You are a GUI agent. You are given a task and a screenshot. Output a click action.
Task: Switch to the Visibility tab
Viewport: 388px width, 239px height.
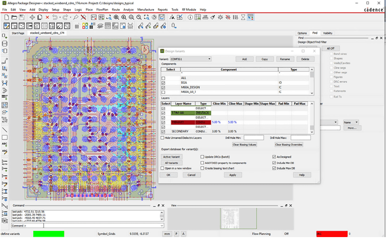[328, 33]
